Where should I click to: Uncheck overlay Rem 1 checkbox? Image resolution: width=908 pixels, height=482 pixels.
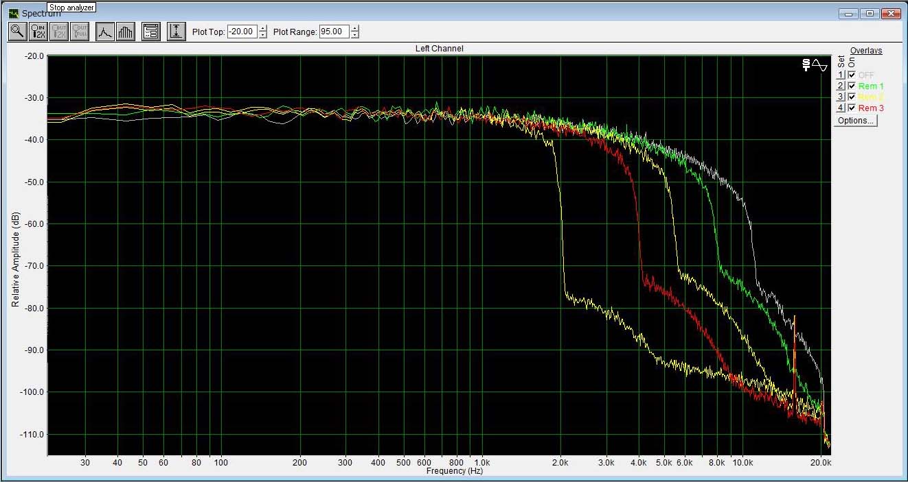pyautogui.click(x=852, y=86)
